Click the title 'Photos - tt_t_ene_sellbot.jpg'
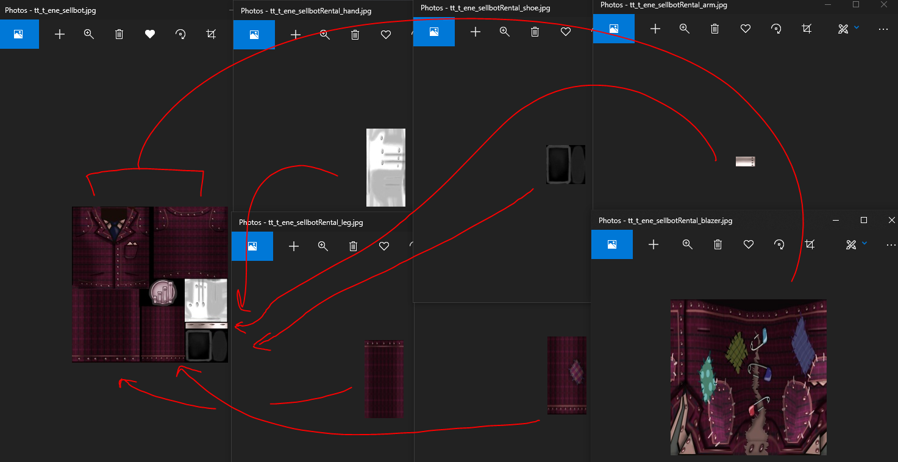Viewport: 898px width, 462px height. (x=51, y=10)
